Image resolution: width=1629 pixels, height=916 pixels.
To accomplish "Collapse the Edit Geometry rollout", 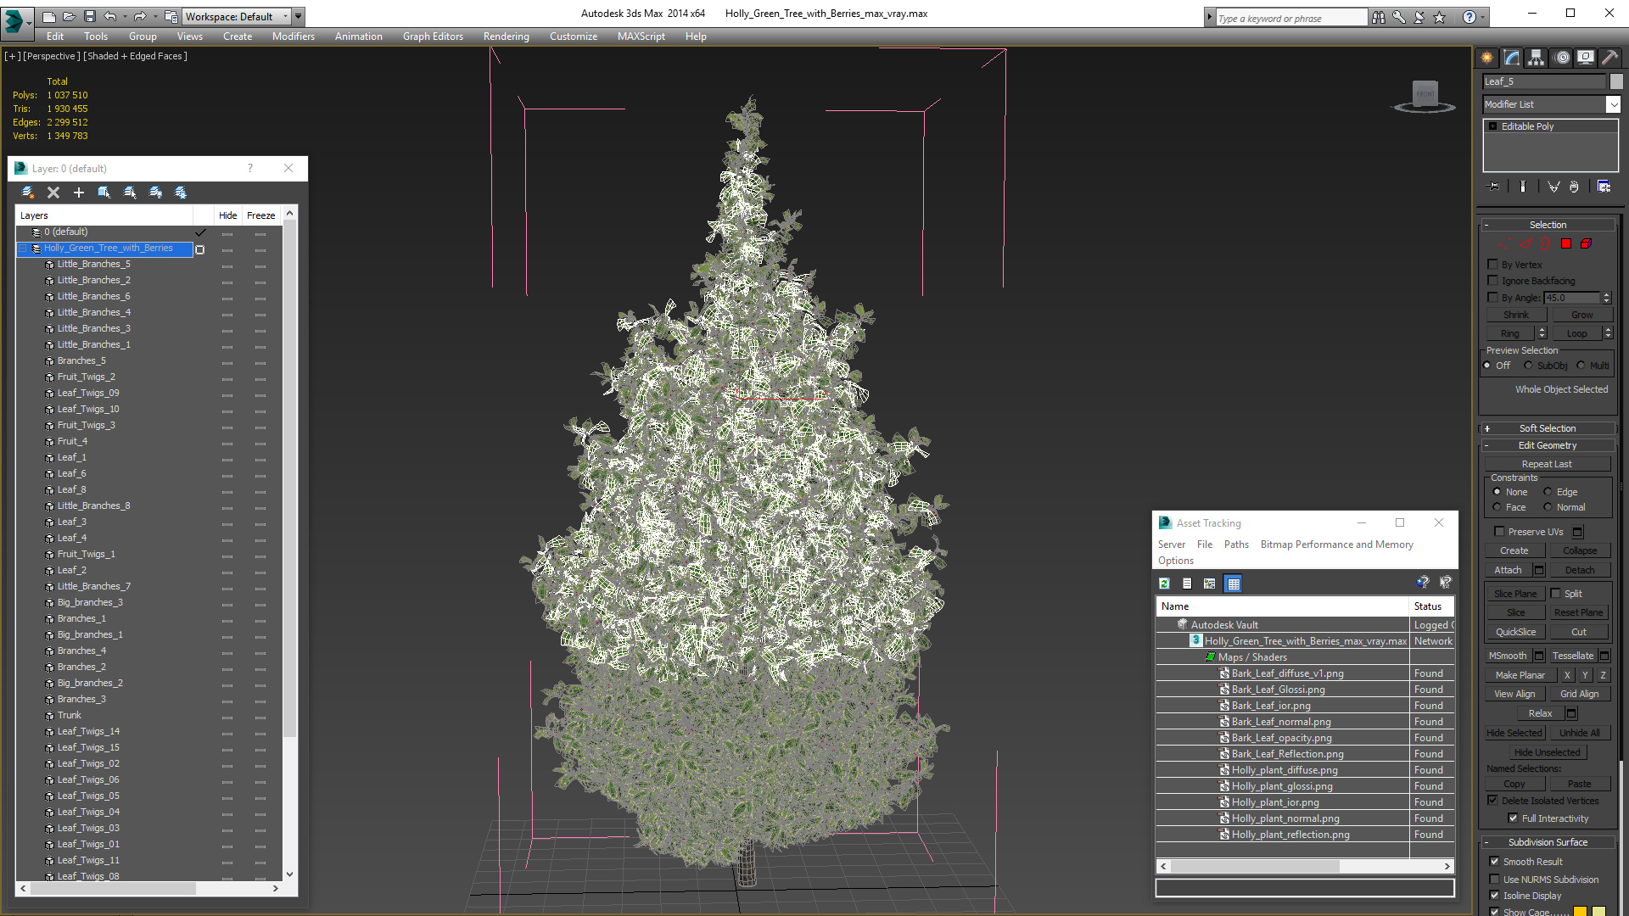I will [x=1548, y=445].
